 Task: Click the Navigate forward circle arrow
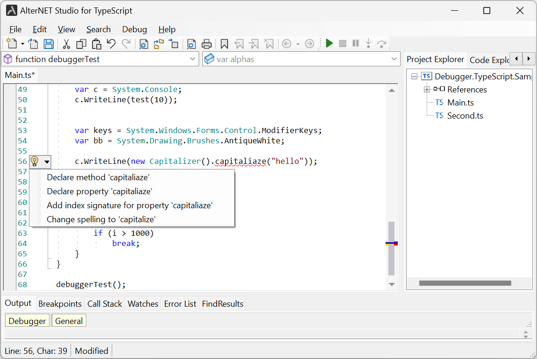click(309, 44)
